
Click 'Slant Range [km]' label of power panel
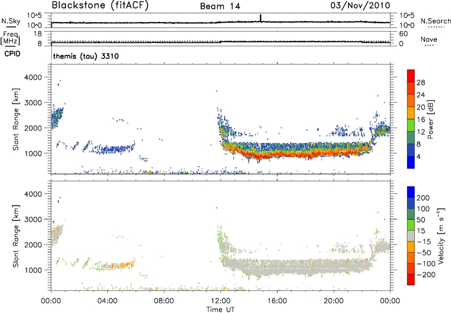tap(16, 119)
